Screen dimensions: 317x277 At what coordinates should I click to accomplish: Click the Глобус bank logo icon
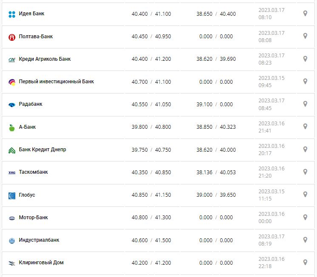pos(12,195)
